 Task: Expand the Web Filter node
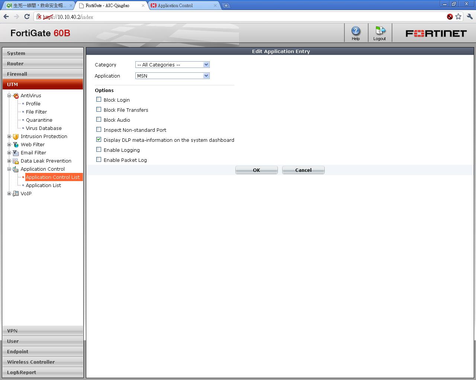click(9, 145)
